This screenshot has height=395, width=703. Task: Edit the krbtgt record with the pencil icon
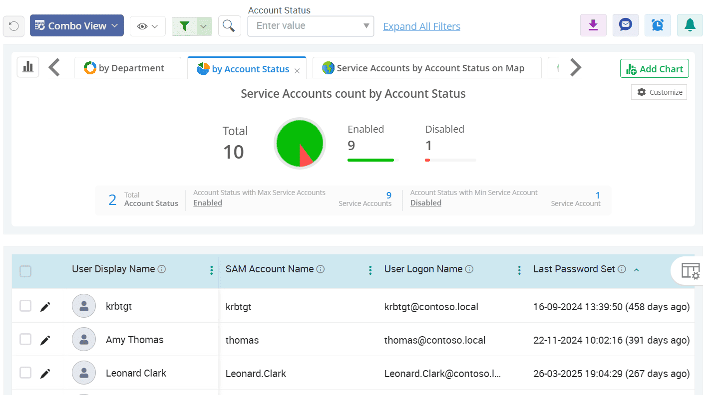45,306
